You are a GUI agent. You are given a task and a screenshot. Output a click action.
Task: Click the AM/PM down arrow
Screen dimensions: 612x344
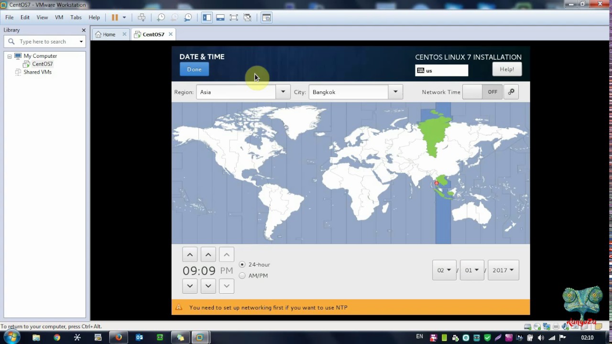coord(227,286)
